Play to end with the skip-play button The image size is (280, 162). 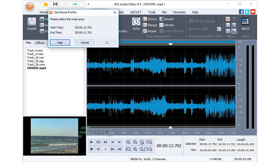tap(106, 142)
